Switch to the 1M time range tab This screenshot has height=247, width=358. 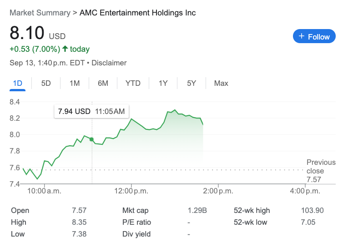(75, 83)
